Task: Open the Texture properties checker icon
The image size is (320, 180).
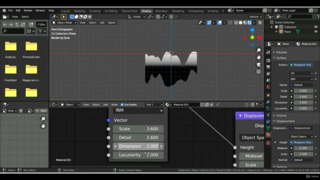Action: (268, 143)
